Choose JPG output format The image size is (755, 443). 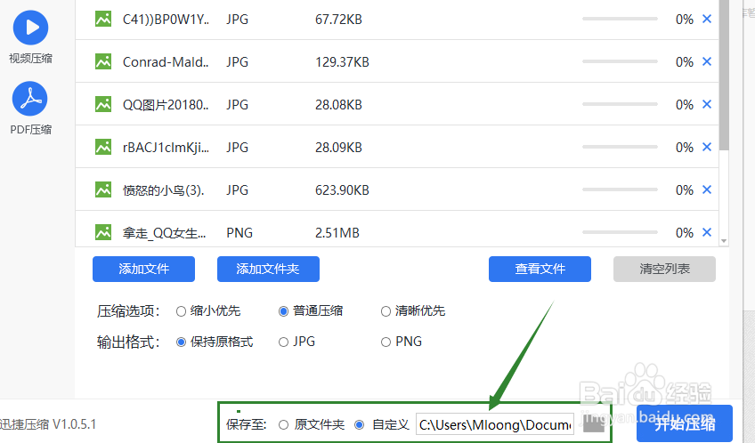click(284, 342)
